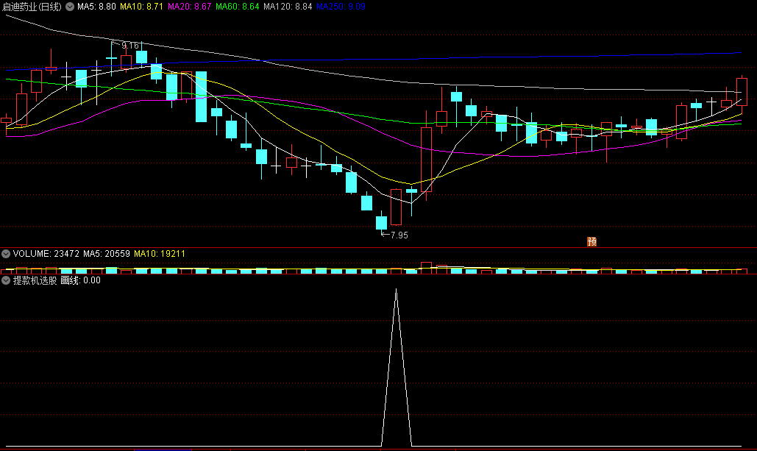Viewport: 757px width, 451px height.
Task: Click the orange 预 forecast marker icon
Action: coord(592,241)
